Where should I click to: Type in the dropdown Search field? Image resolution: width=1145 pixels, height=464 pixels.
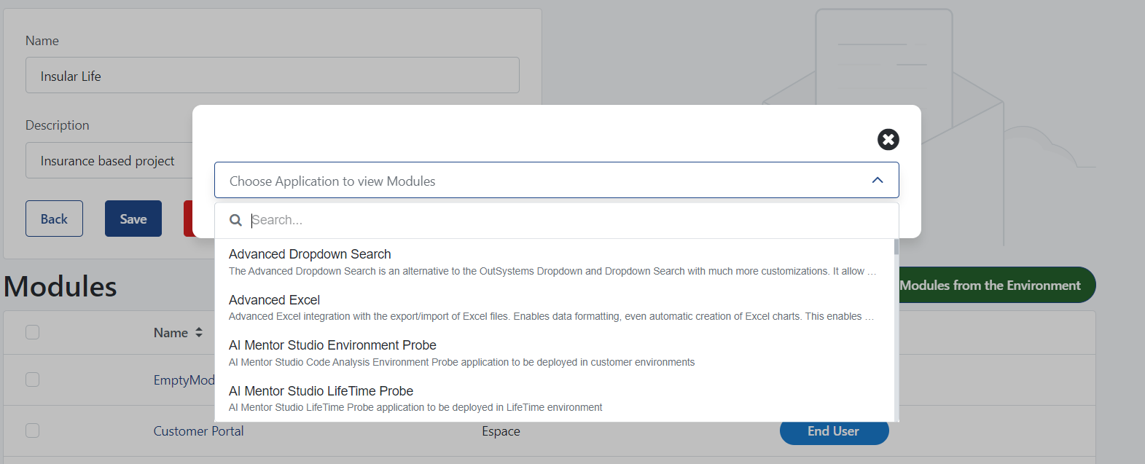[x=568, y=220]
